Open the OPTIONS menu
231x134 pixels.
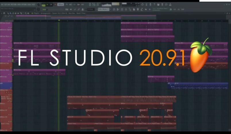point(24,4)
